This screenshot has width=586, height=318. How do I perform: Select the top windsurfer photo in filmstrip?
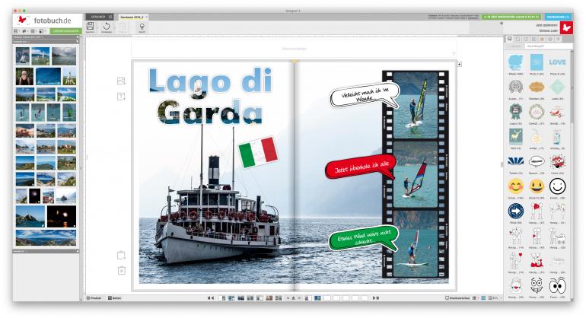pos(416,106)
